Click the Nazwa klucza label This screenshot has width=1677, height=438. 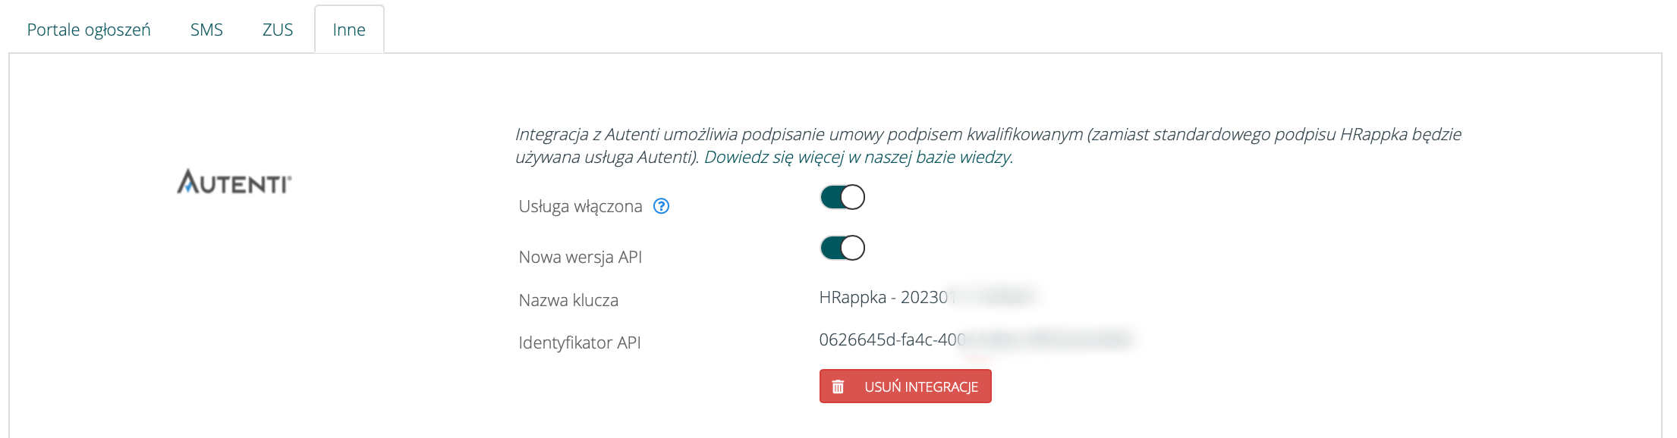[x=568, y=300]
